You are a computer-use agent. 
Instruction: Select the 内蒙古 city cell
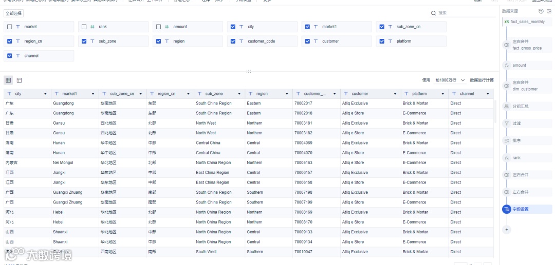click(27, 162)
